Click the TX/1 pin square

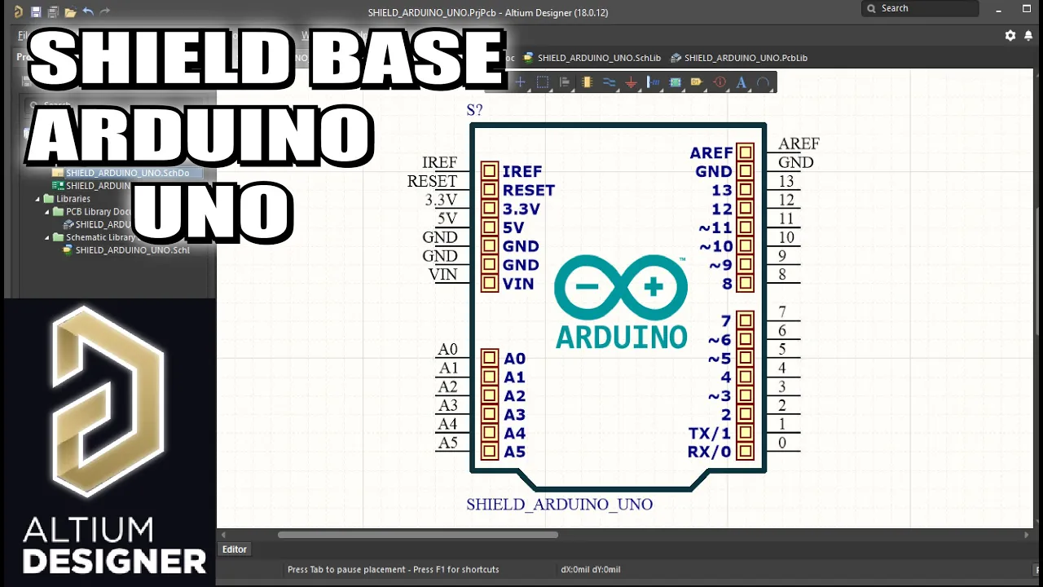tap(745, 433)
